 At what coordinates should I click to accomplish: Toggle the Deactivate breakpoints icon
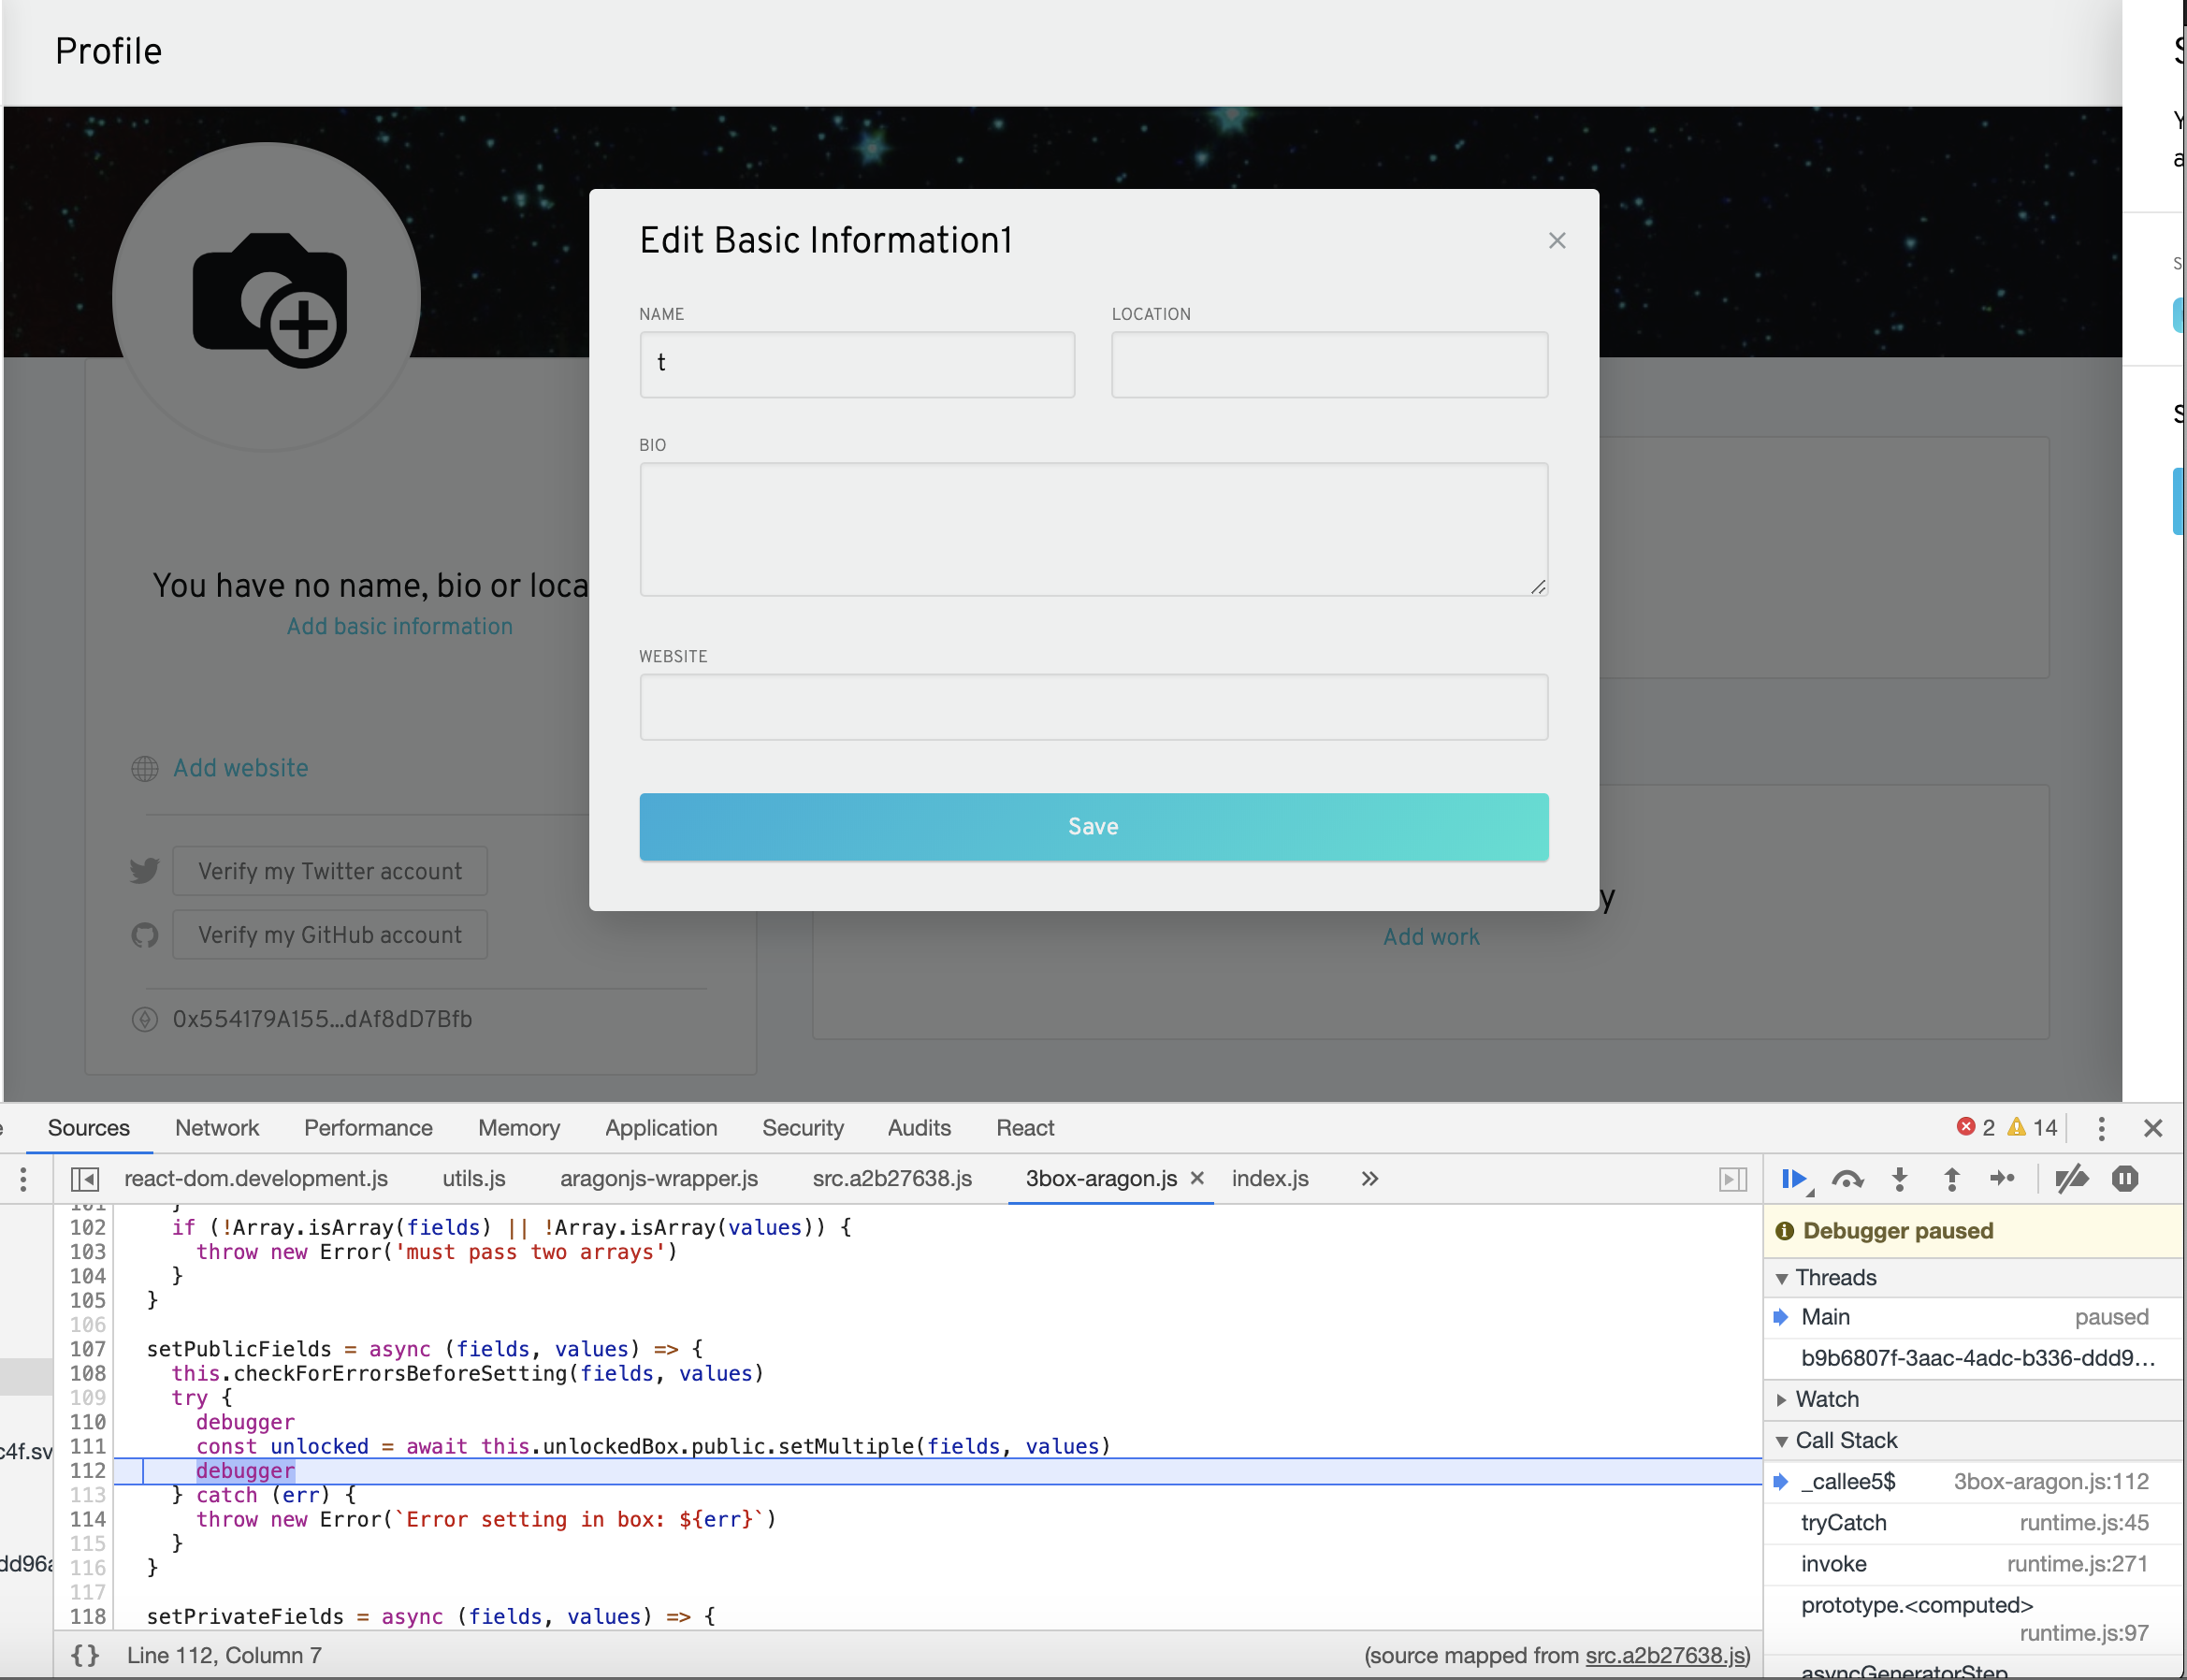[2072, 1179]
